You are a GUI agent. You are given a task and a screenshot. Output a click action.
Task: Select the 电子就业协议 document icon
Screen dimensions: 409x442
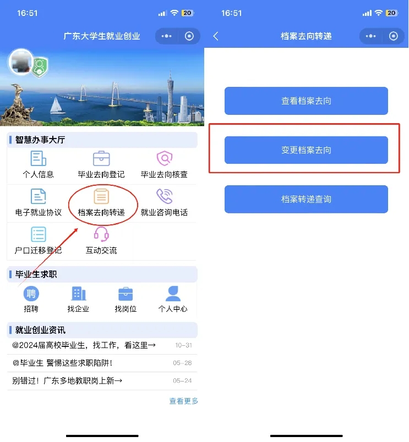click(x=38, y=196)
